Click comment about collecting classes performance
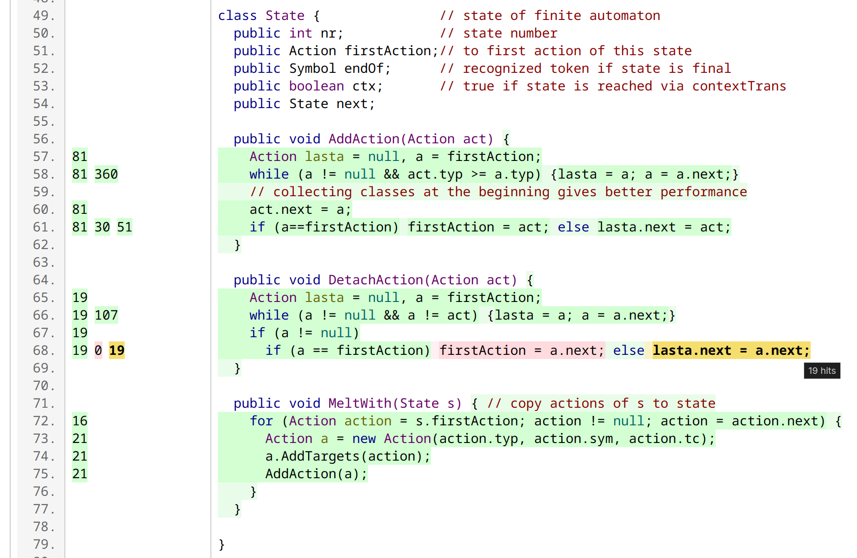Image resolution: width=857 pixels, height=558 pixels. click(498, 192)
